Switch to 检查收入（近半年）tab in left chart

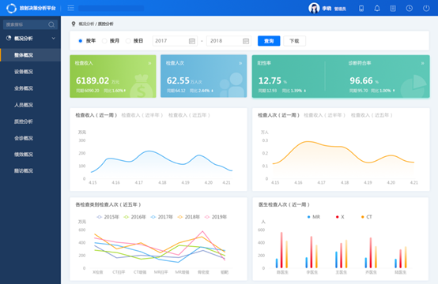(142, 115)
